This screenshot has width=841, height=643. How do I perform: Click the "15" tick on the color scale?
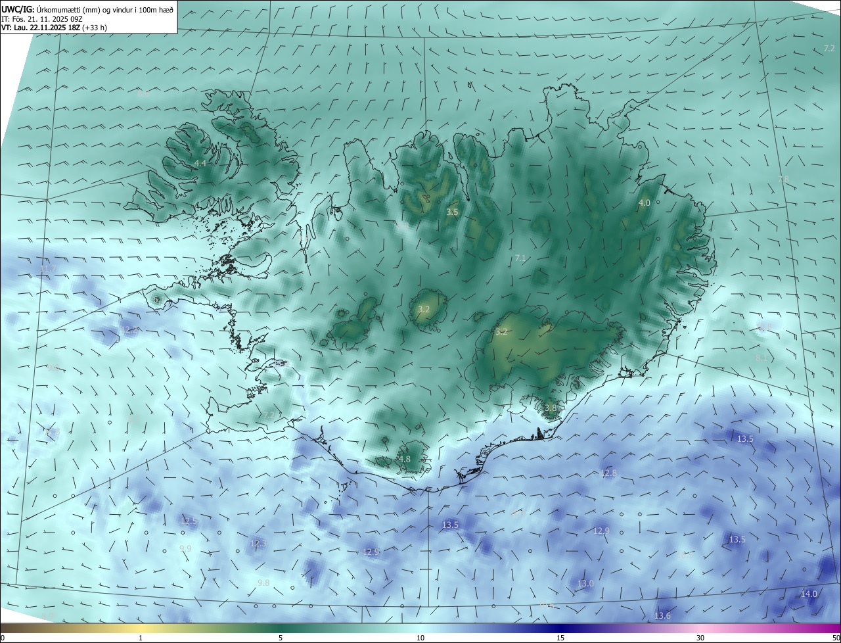560,638
